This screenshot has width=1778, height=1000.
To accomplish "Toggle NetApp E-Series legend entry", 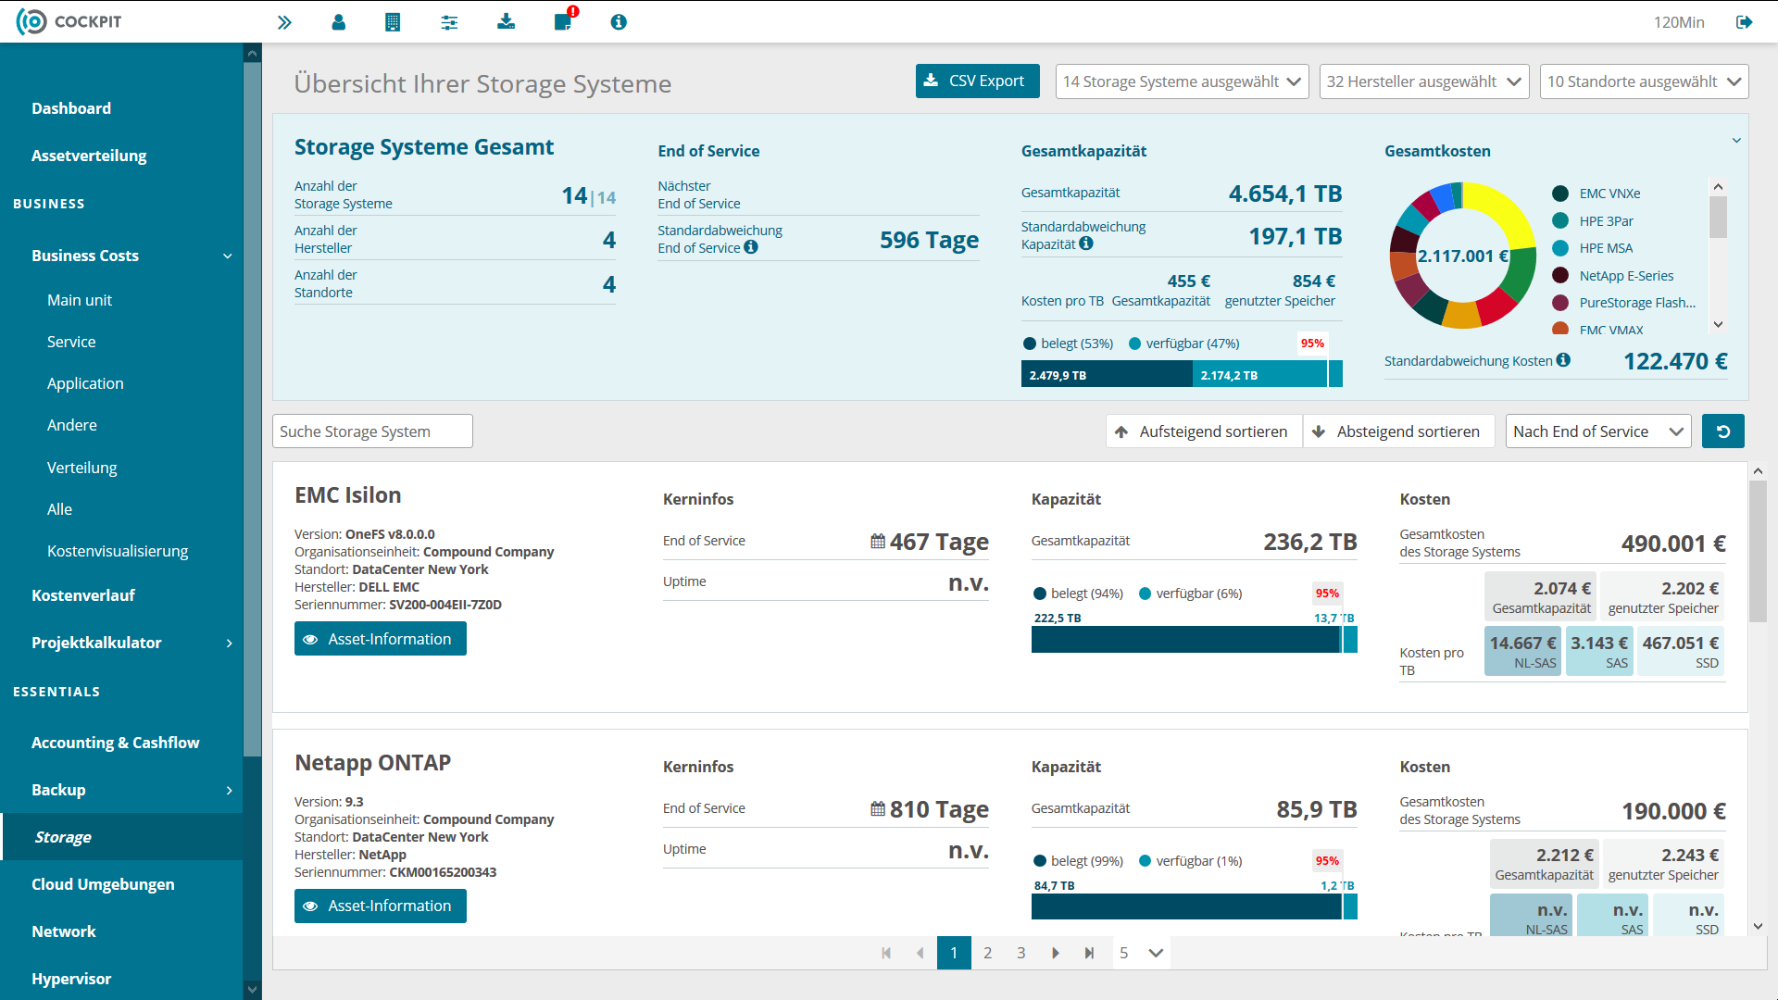I will tap(1613, 276).
